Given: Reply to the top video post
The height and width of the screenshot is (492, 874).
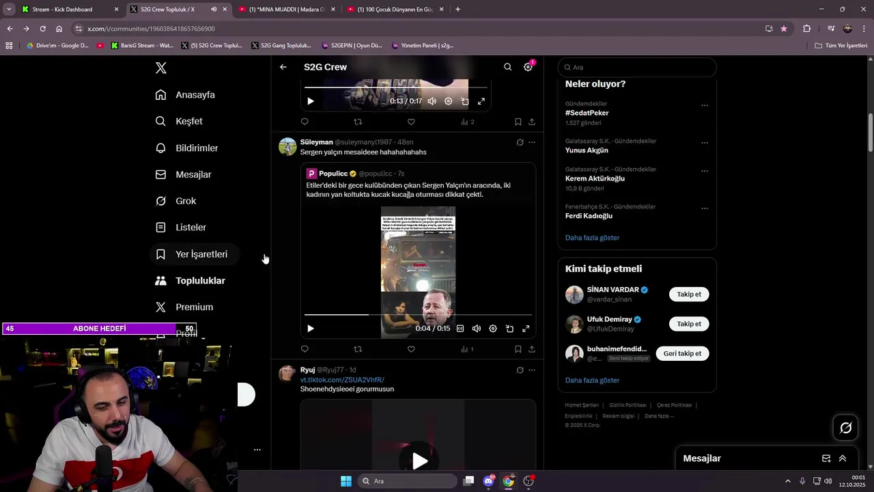Looking at the screenshot, I should point(305,122).
